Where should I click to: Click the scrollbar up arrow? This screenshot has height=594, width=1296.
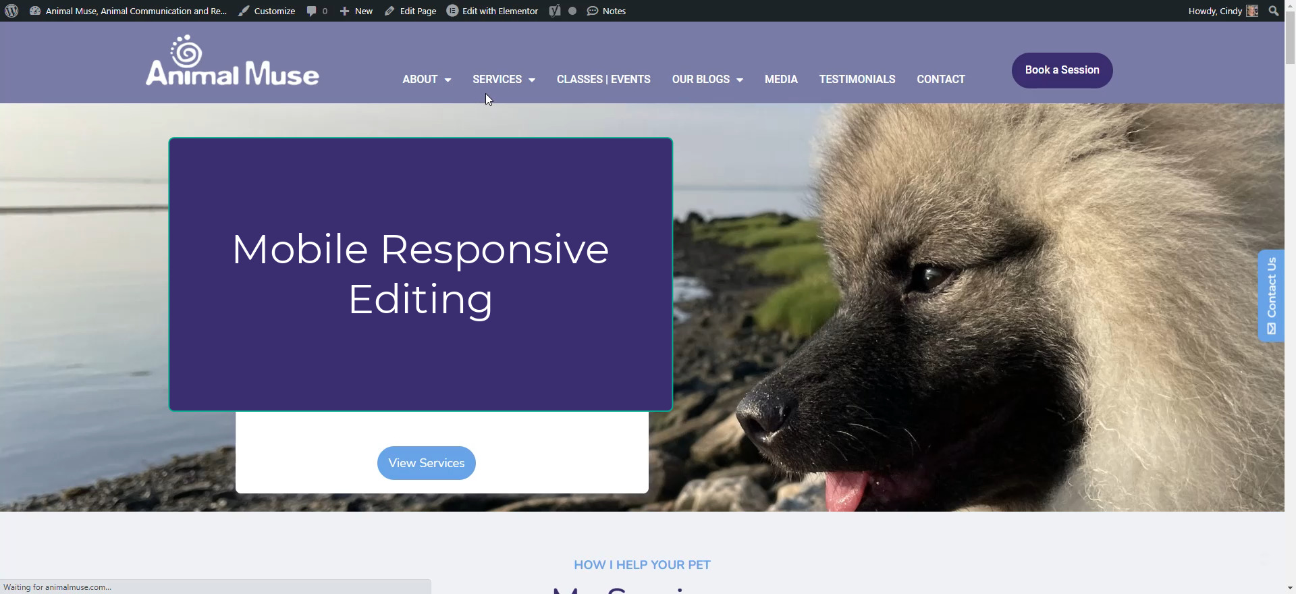[1290, 5]
